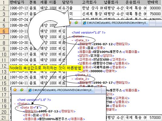Select row 6 header in spreadsheet
Screen dimensions: 162x121
tap(4, 31)
